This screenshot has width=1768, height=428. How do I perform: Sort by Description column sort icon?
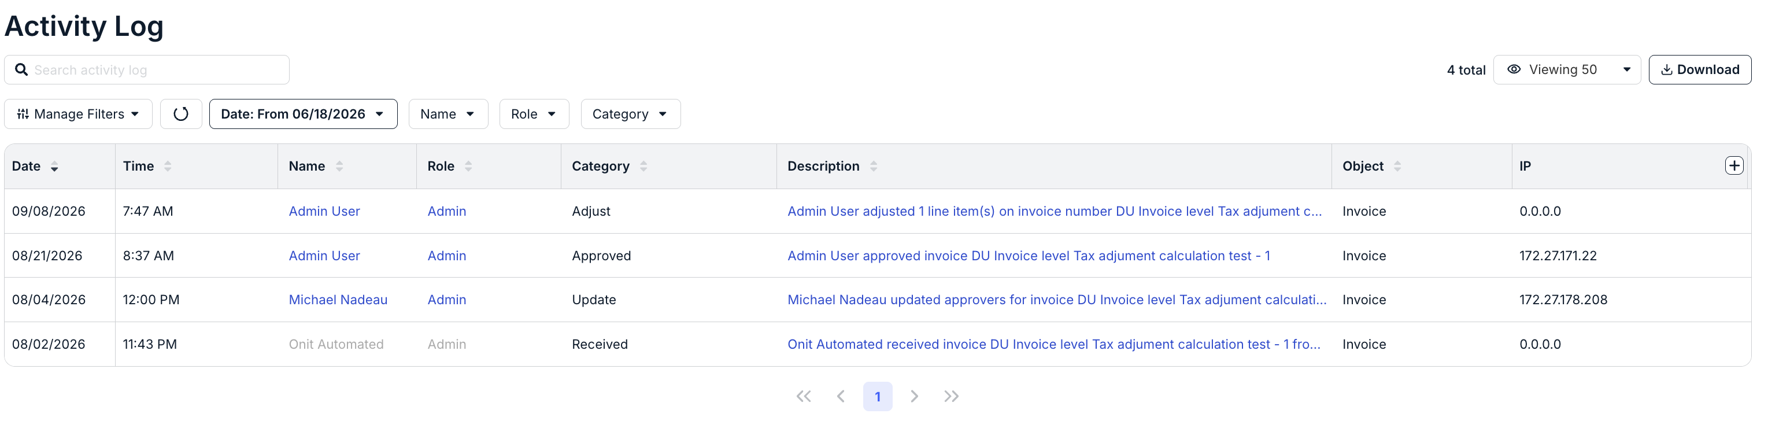(873, 166)
